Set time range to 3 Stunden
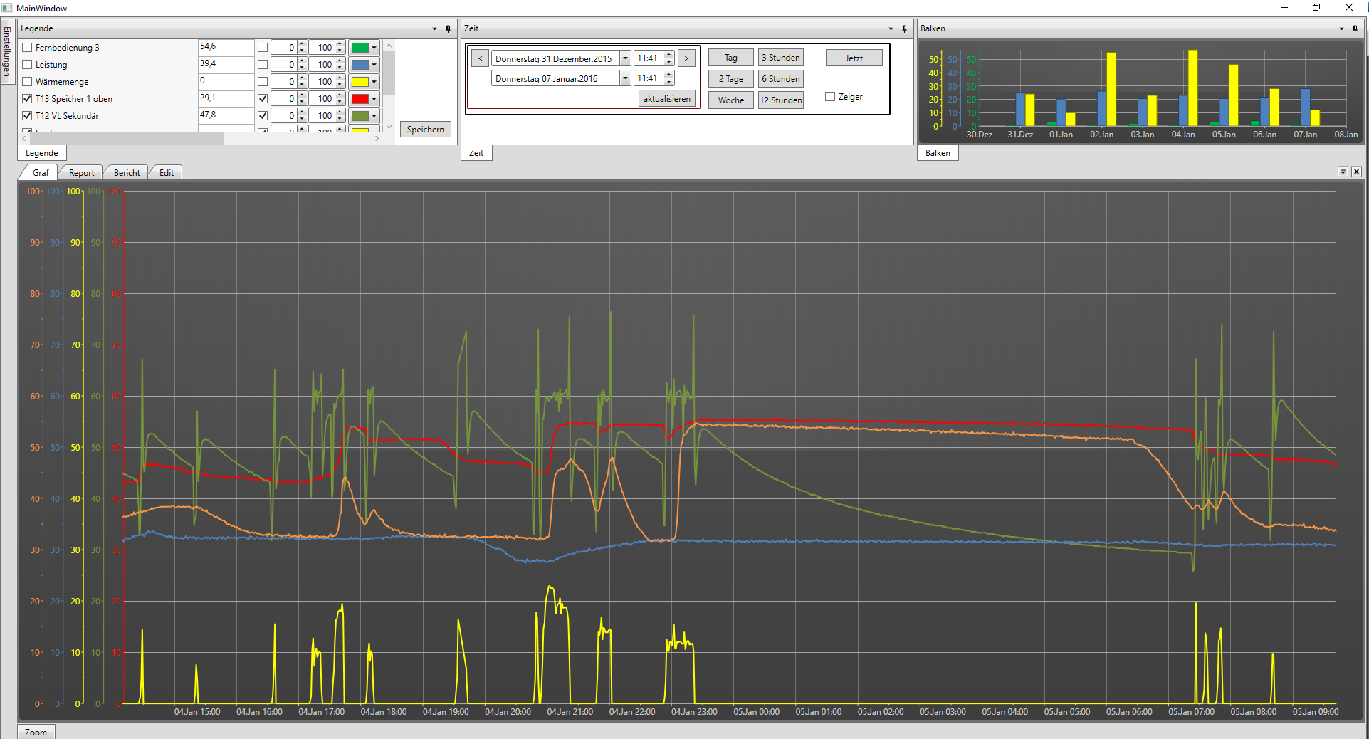Viewport: 1369px width, 739px height. coord(781,58)
